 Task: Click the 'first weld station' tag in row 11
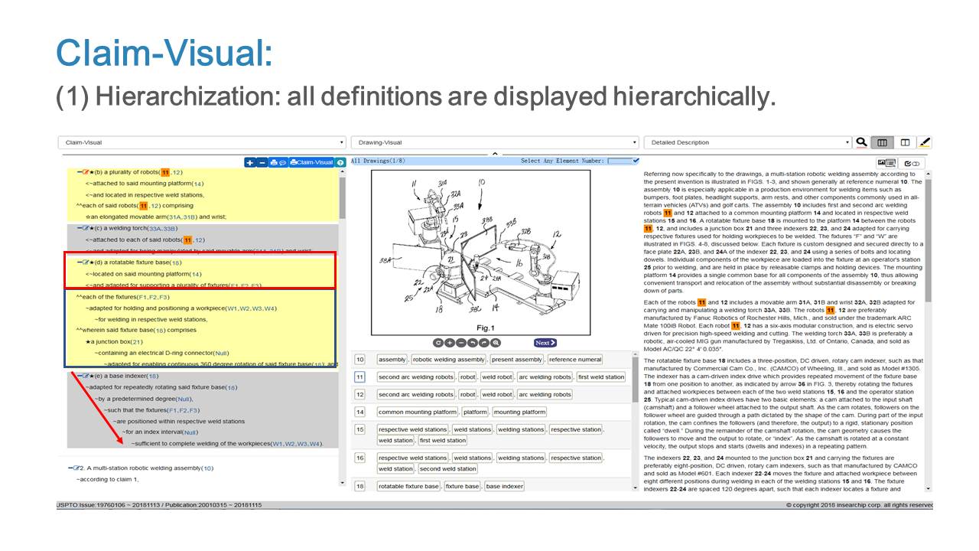click(601, 377)
